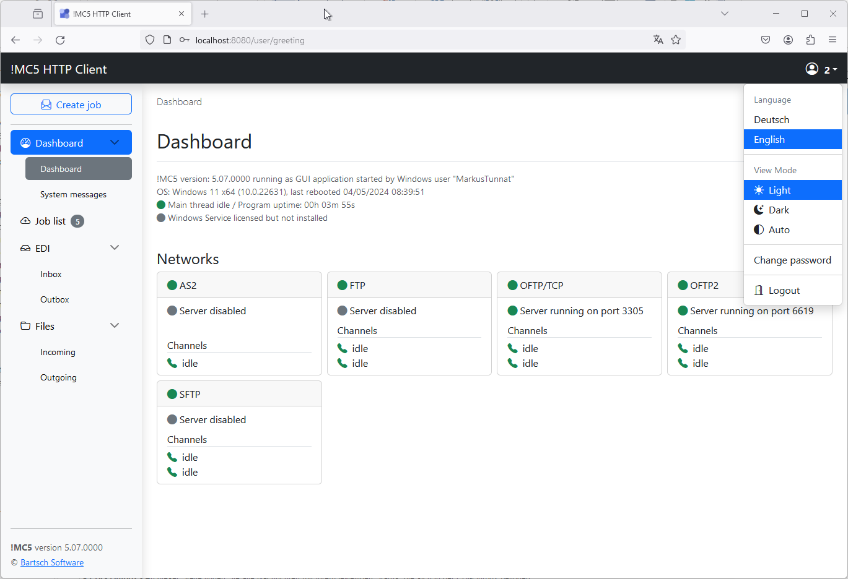Click the grey dot beside AS2 Server disabled

pos(172,311)
